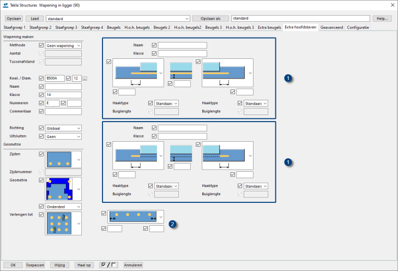Uncheck the Commentaar checkbox

(x=41, y=111)
